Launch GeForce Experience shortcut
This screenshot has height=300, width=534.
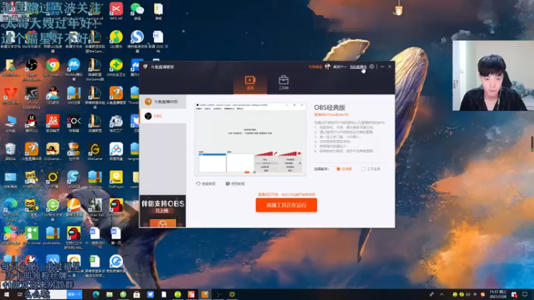pyautogui.click(x=31, y=97)
